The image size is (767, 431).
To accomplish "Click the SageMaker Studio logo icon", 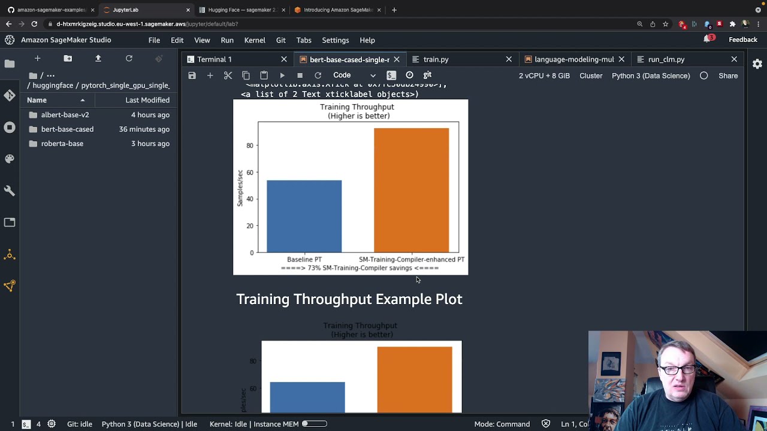I will click(10, 40).
